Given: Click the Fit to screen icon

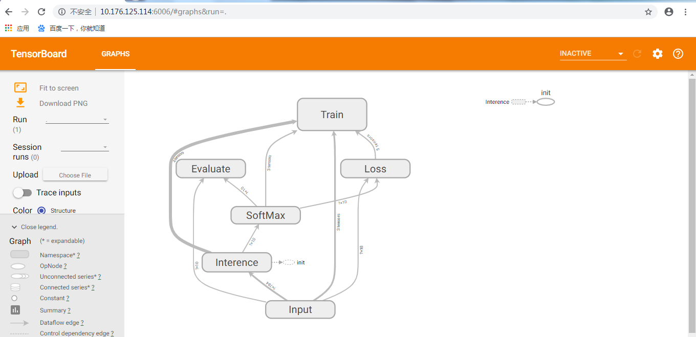Looking at the screenshot, I should click(x=20, y=87).
